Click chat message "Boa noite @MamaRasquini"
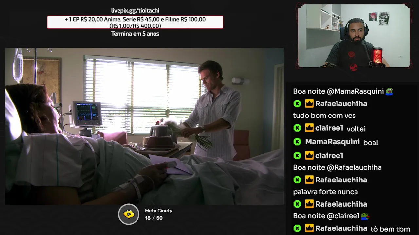Viewport: 419px width, 235px height. click(338, 91)
